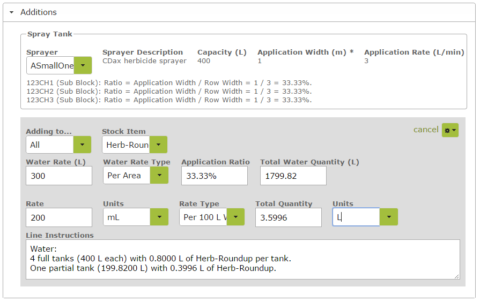
Task: Click the 123CH2 Sub Block ratio line
Action: 169,92
